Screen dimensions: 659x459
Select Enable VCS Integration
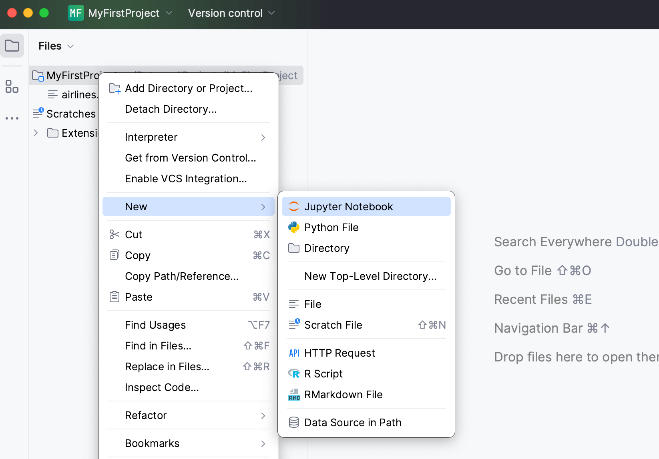[x=186, y=179]
